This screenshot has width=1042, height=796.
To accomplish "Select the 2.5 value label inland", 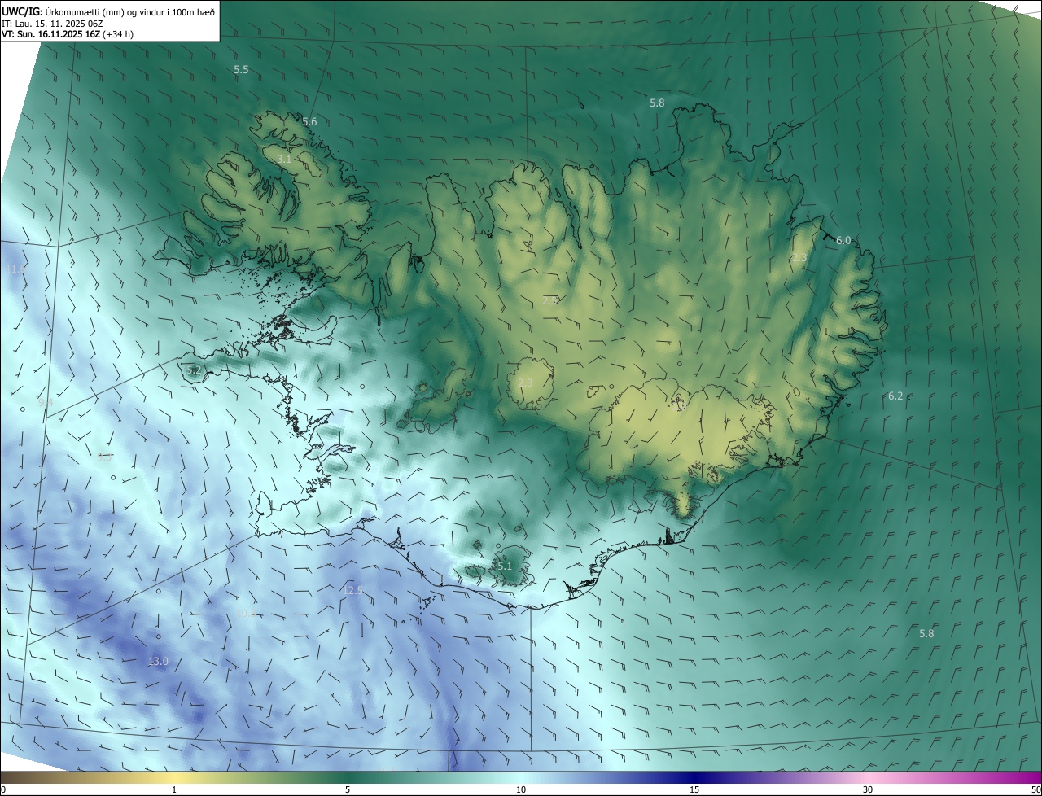I will (x=549, y=301).
